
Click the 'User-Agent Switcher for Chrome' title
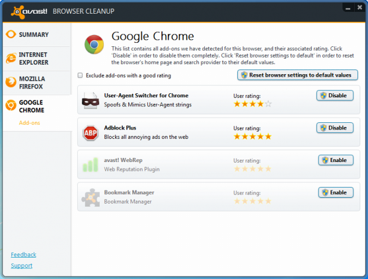click(x=146, y=96)
